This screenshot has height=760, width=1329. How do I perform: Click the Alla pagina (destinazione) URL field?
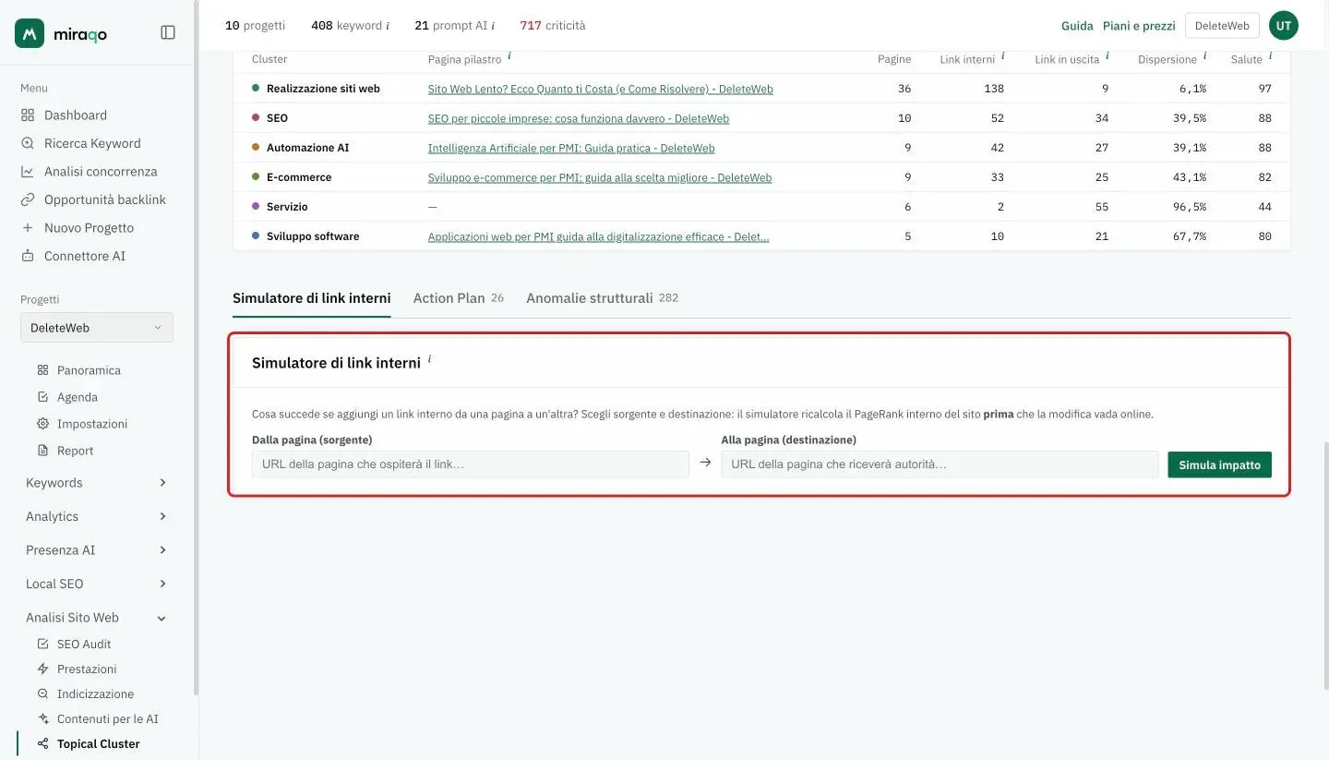940,464
